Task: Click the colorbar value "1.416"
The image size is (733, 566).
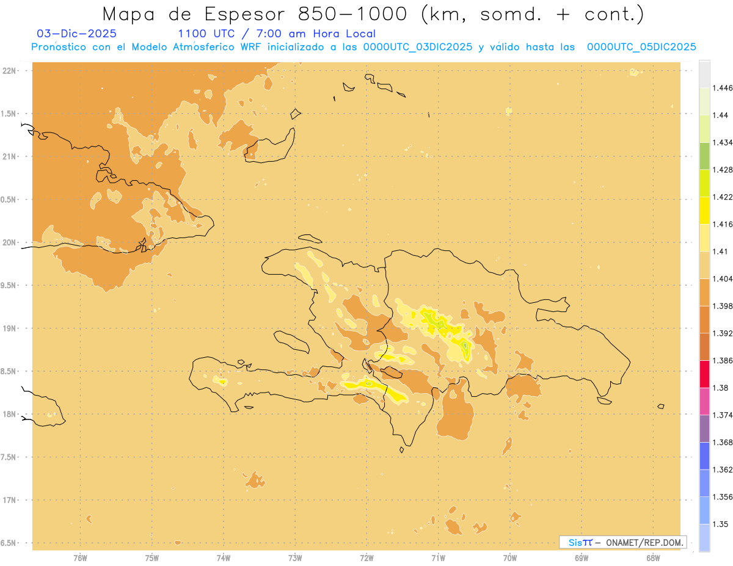Action: [x=724, y=224]
